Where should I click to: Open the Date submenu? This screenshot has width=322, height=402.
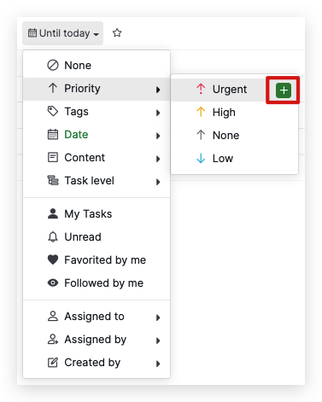97,135
